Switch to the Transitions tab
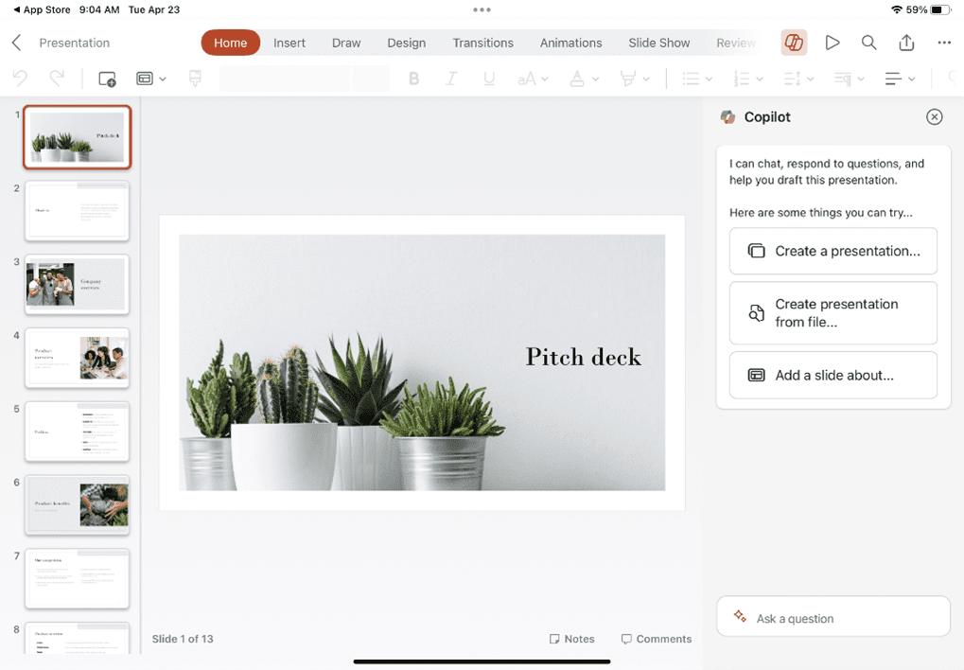This screenshot has height=670, width=964. pos(482,43)
